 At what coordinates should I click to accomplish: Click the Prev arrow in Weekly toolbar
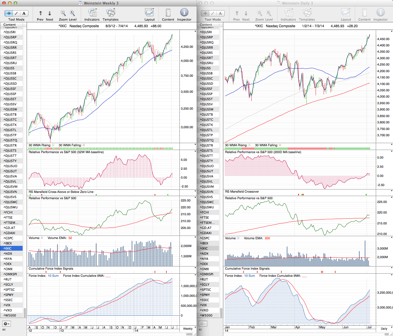pyautogui.click(x=40, y=13)
